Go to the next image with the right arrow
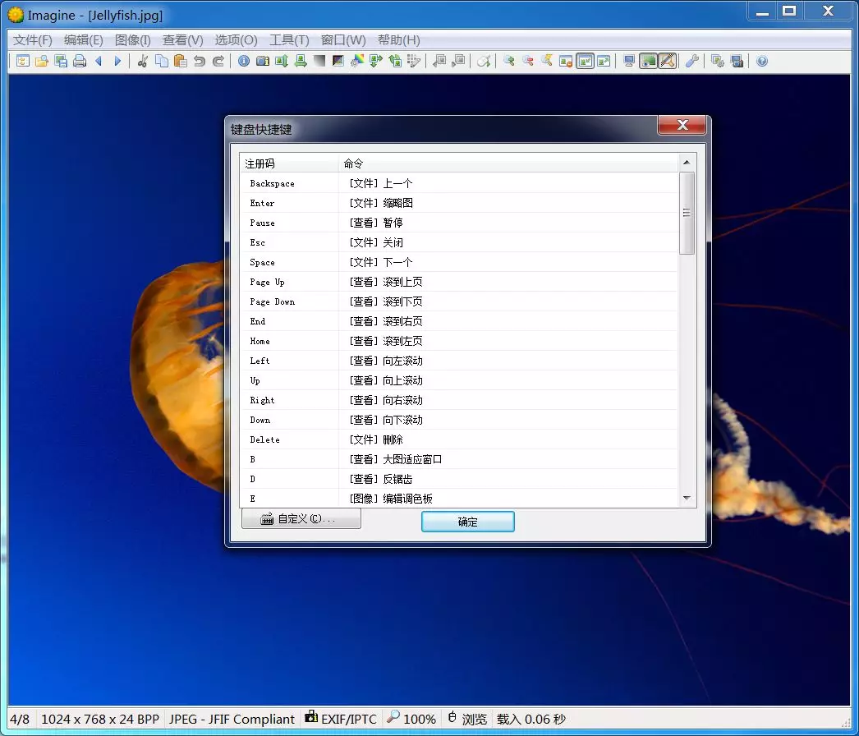The height and width of the screenshot is (736, 859). [117, 61]
